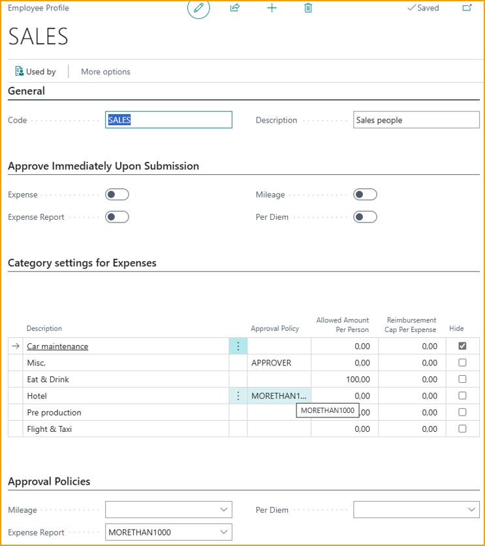The width and height of the screenshot is (485, 546).
Task: Click the share icon in header
Action: [x=235, y=8]
